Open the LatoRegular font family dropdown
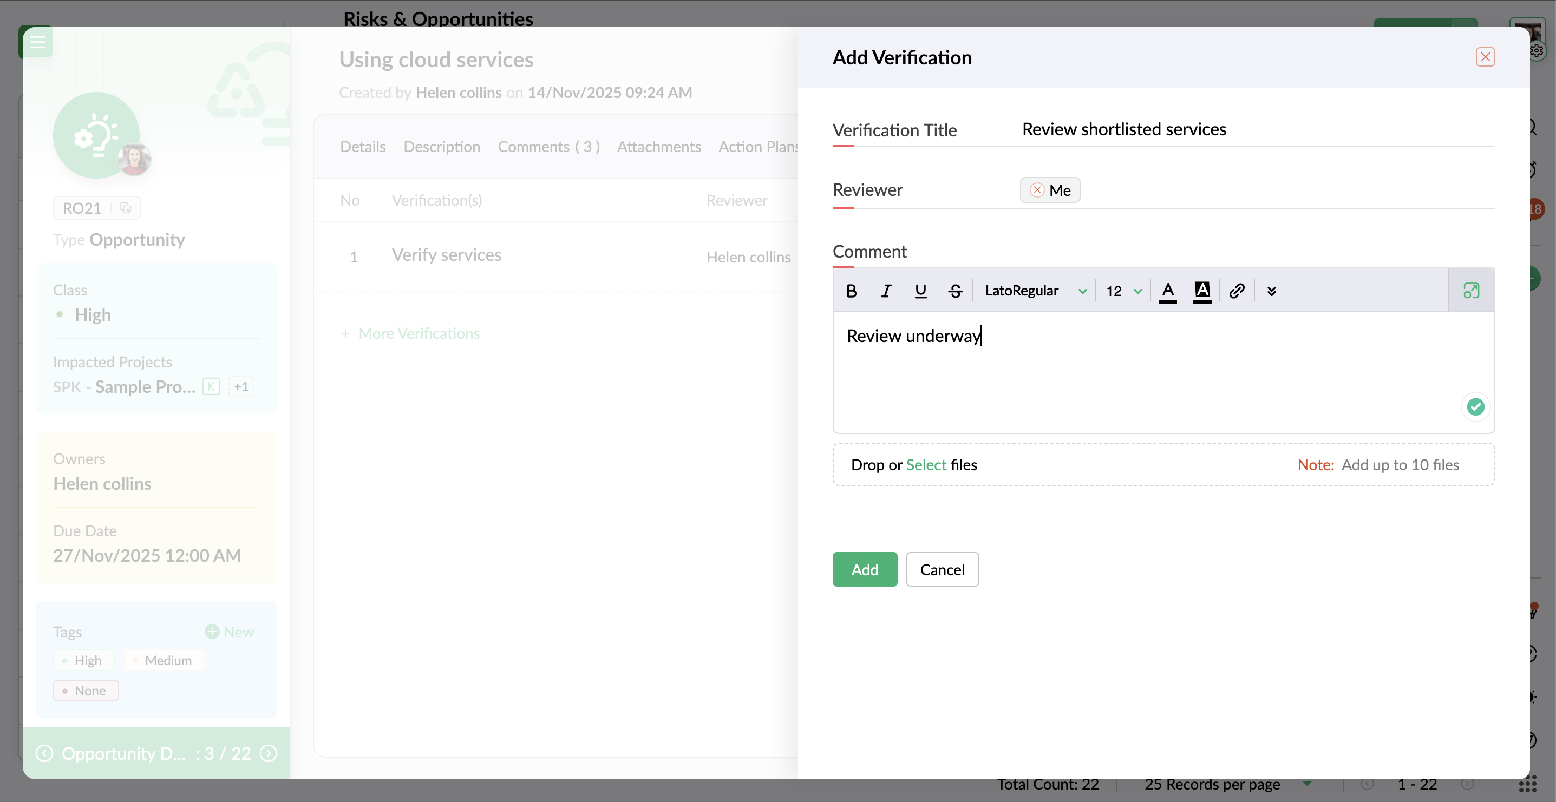1556x802 pixels. (1035, 291)
